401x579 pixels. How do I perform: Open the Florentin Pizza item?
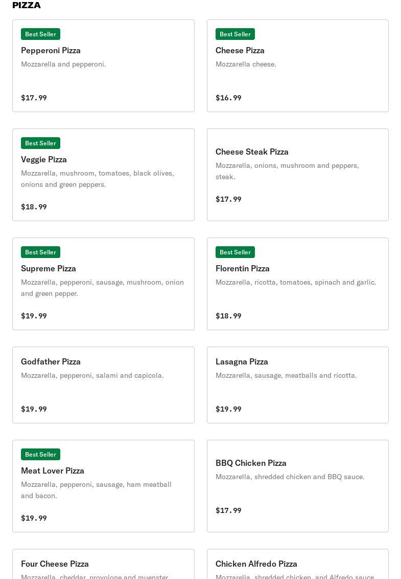(x=298, y=284)
